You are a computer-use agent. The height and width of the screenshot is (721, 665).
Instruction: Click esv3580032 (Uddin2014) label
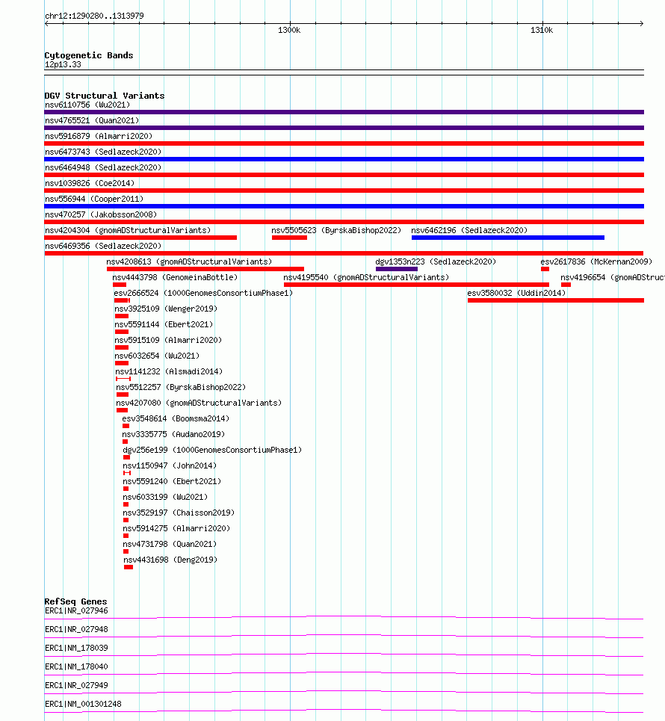coord(516,293)
